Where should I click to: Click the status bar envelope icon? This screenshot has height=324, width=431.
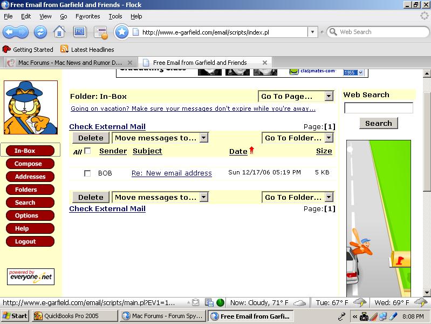[x=195, y=302]
